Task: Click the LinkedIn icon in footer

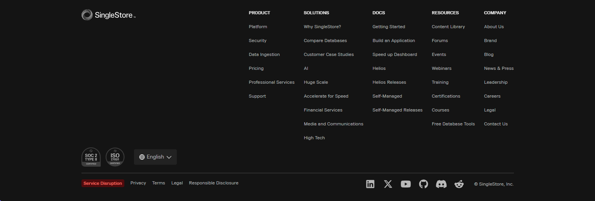Action: click(x=370, y=184)
